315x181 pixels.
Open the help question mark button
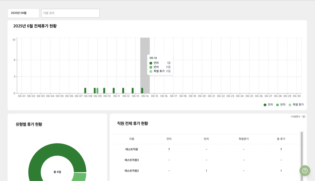click(x=305, y=171)
